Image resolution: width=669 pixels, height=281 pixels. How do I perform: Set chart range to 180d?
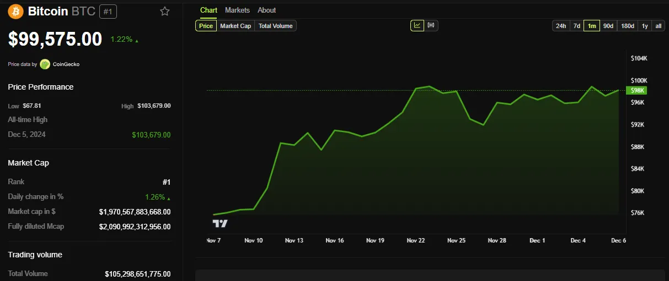coord(628,26)
